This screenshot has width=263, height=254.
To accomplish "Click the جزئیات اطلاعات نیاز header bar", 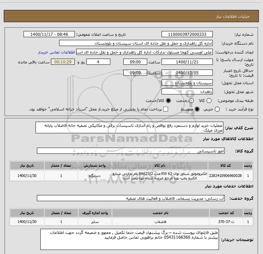I will [131, 16].
